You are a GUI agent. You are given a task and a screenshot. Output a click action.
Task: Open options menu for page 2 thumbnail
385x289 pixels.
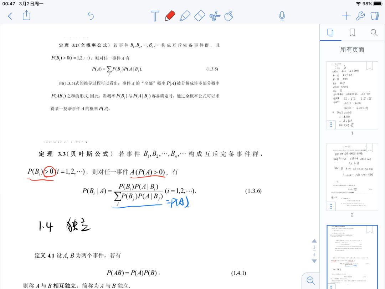click(x=331, y=206)
